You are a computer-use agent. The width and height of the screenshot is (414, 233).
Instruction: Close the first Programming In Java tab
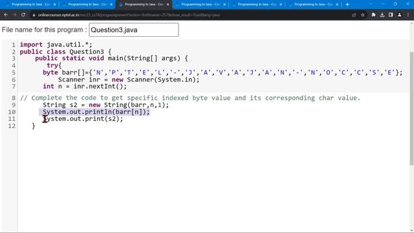pyautogui.click(x=54, y=5)
